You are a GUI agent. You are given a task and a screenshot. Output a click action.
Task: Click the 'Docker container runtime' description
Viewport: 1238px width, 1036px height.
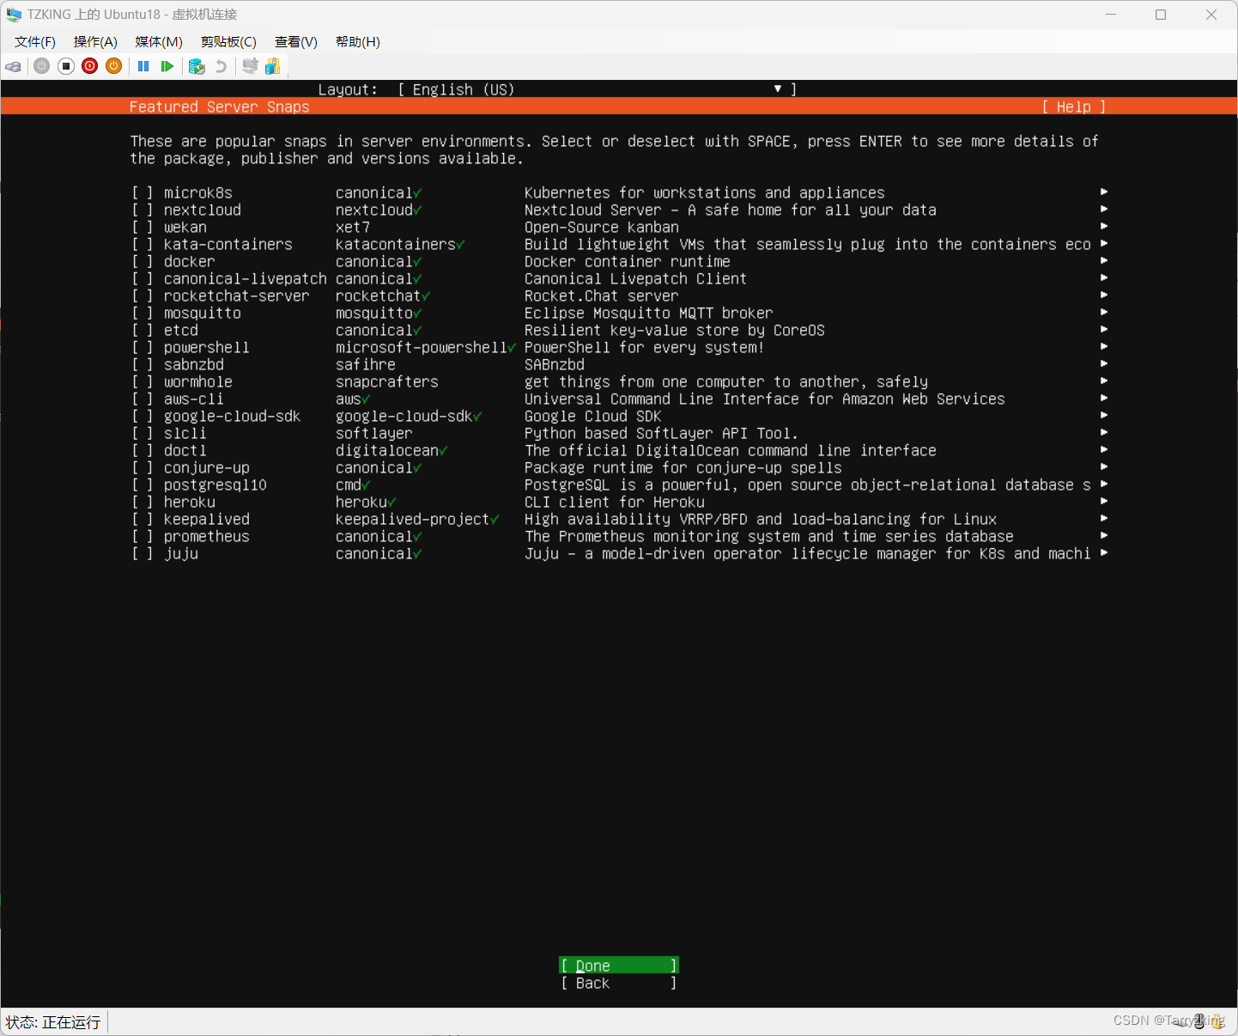tap(628, 262)
